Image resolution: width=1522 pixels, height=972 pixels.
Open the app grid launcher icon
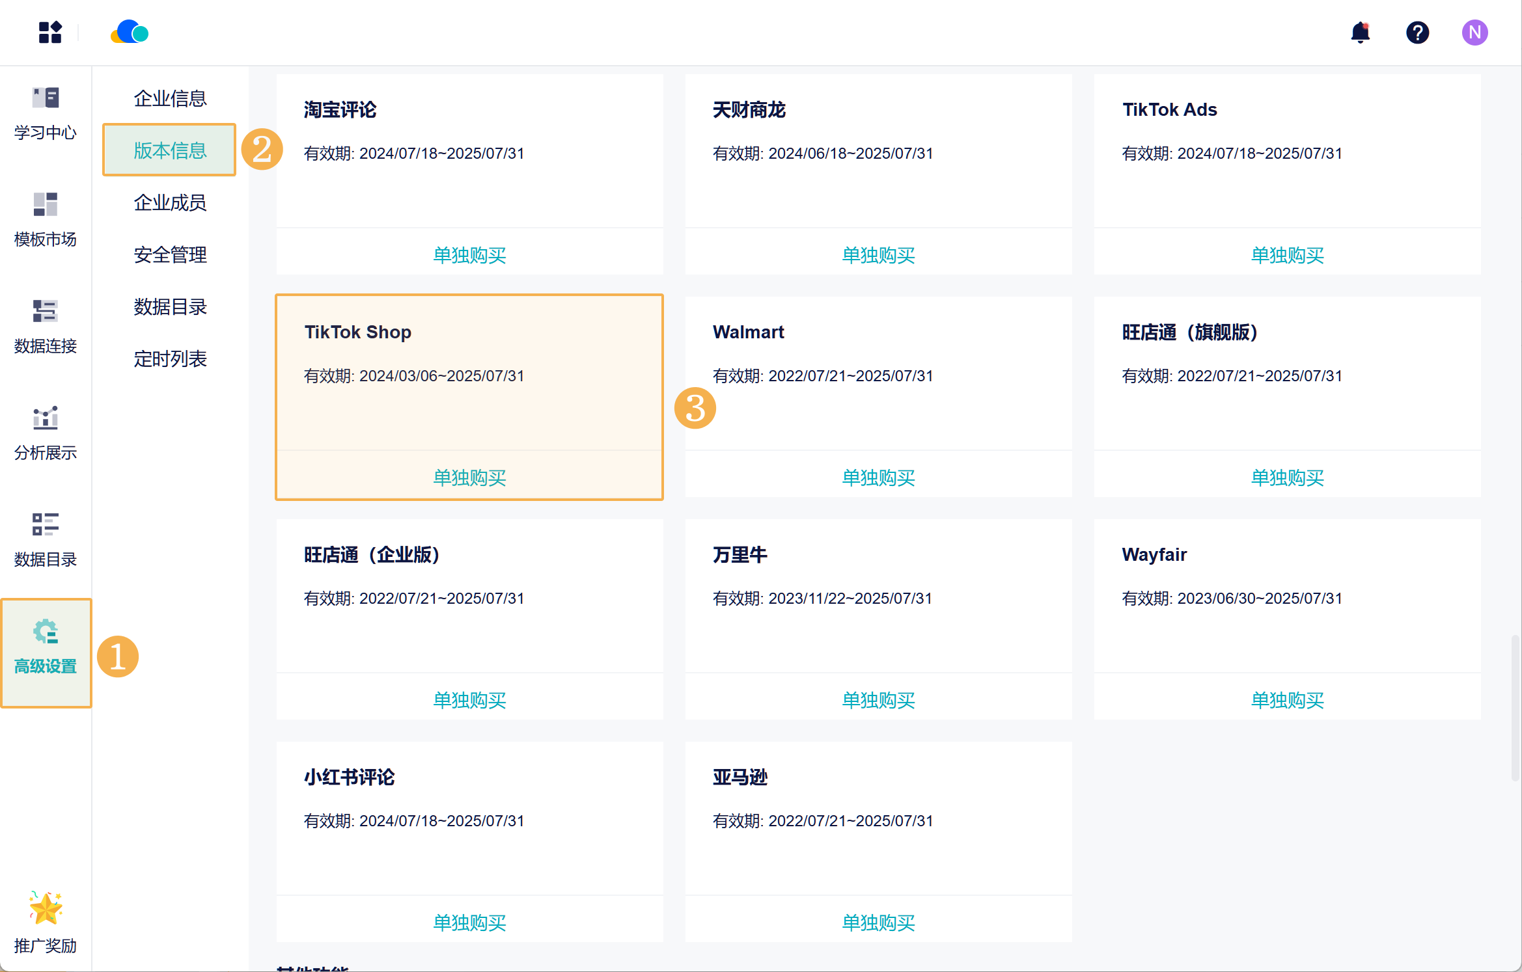pos(49,33)
